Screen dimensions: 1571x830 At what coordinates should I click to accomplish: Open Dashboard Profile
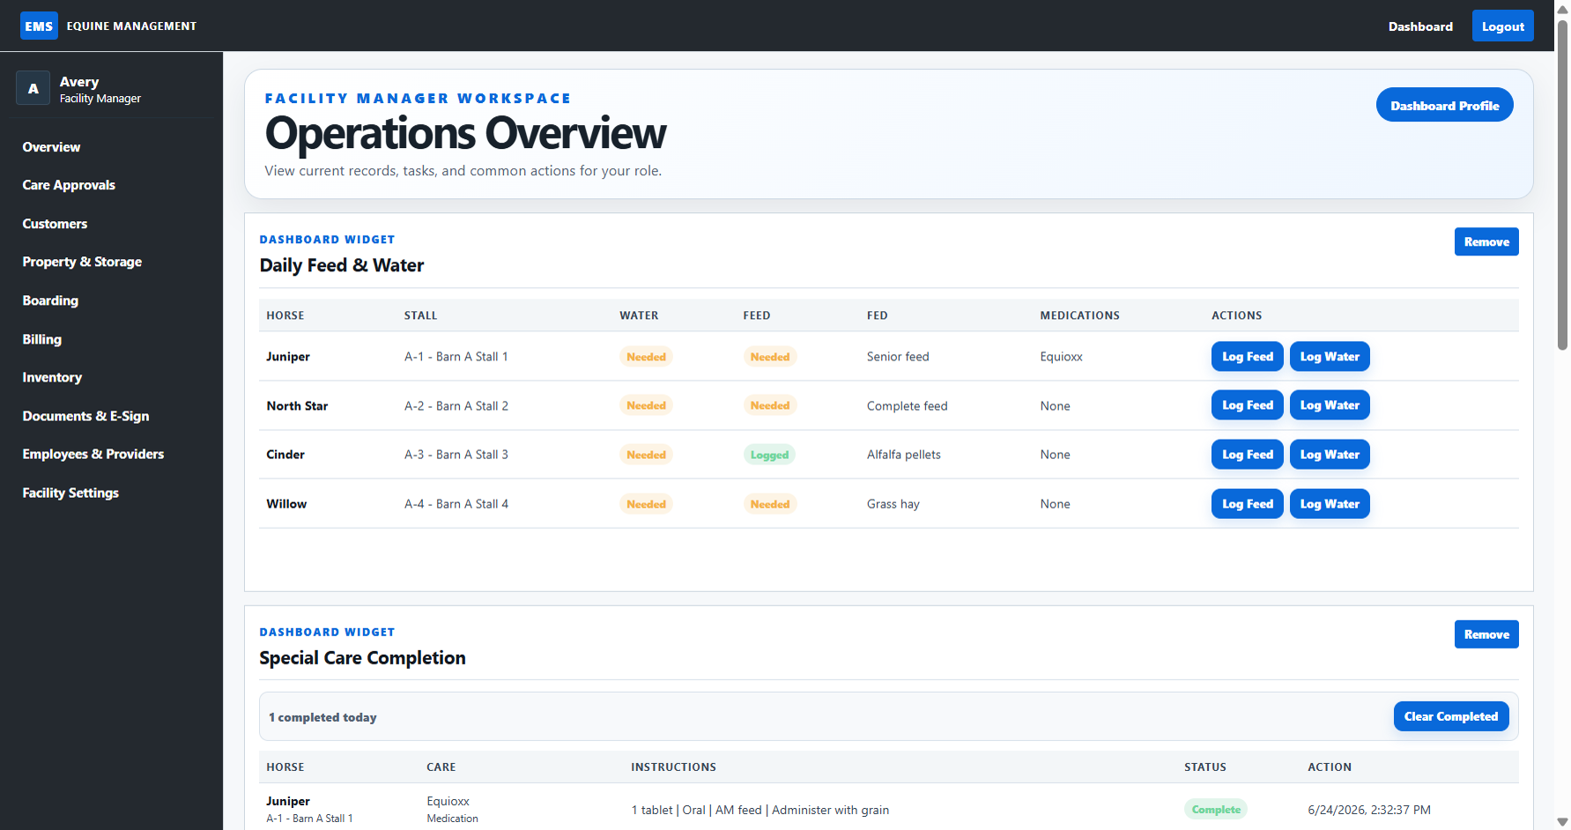[x=1444, y=105]
